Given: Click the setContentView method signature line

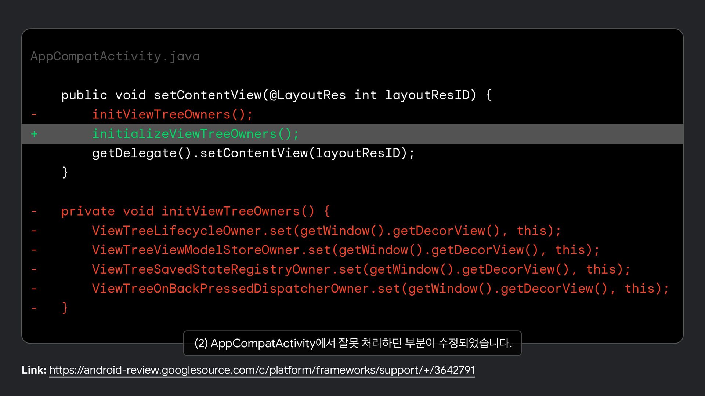Looking at the screenshot, I should tap(276, 95).
